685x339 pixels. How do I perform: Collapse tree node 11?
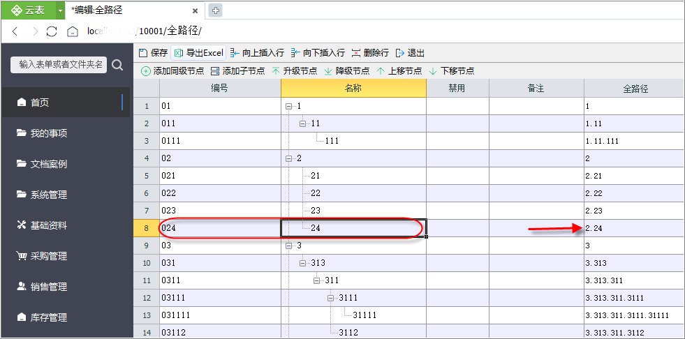coord(302,123)
